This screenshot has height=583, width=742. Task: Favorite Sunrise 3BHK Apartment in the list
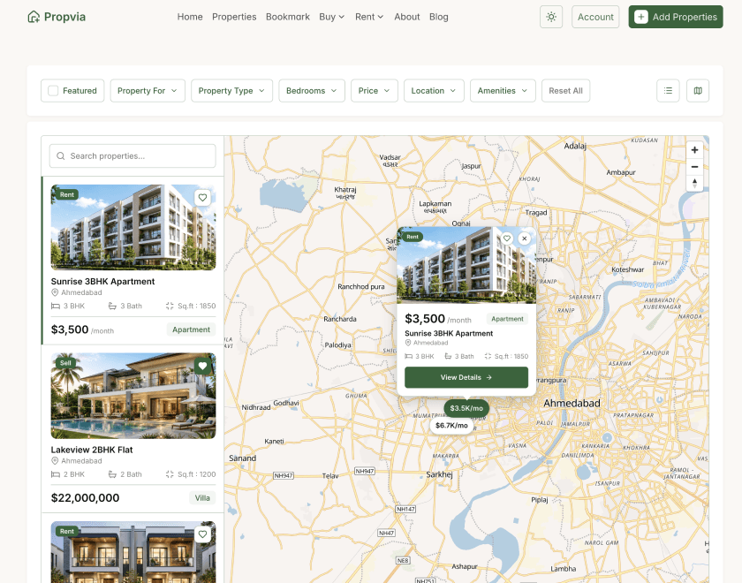[202, 198]
